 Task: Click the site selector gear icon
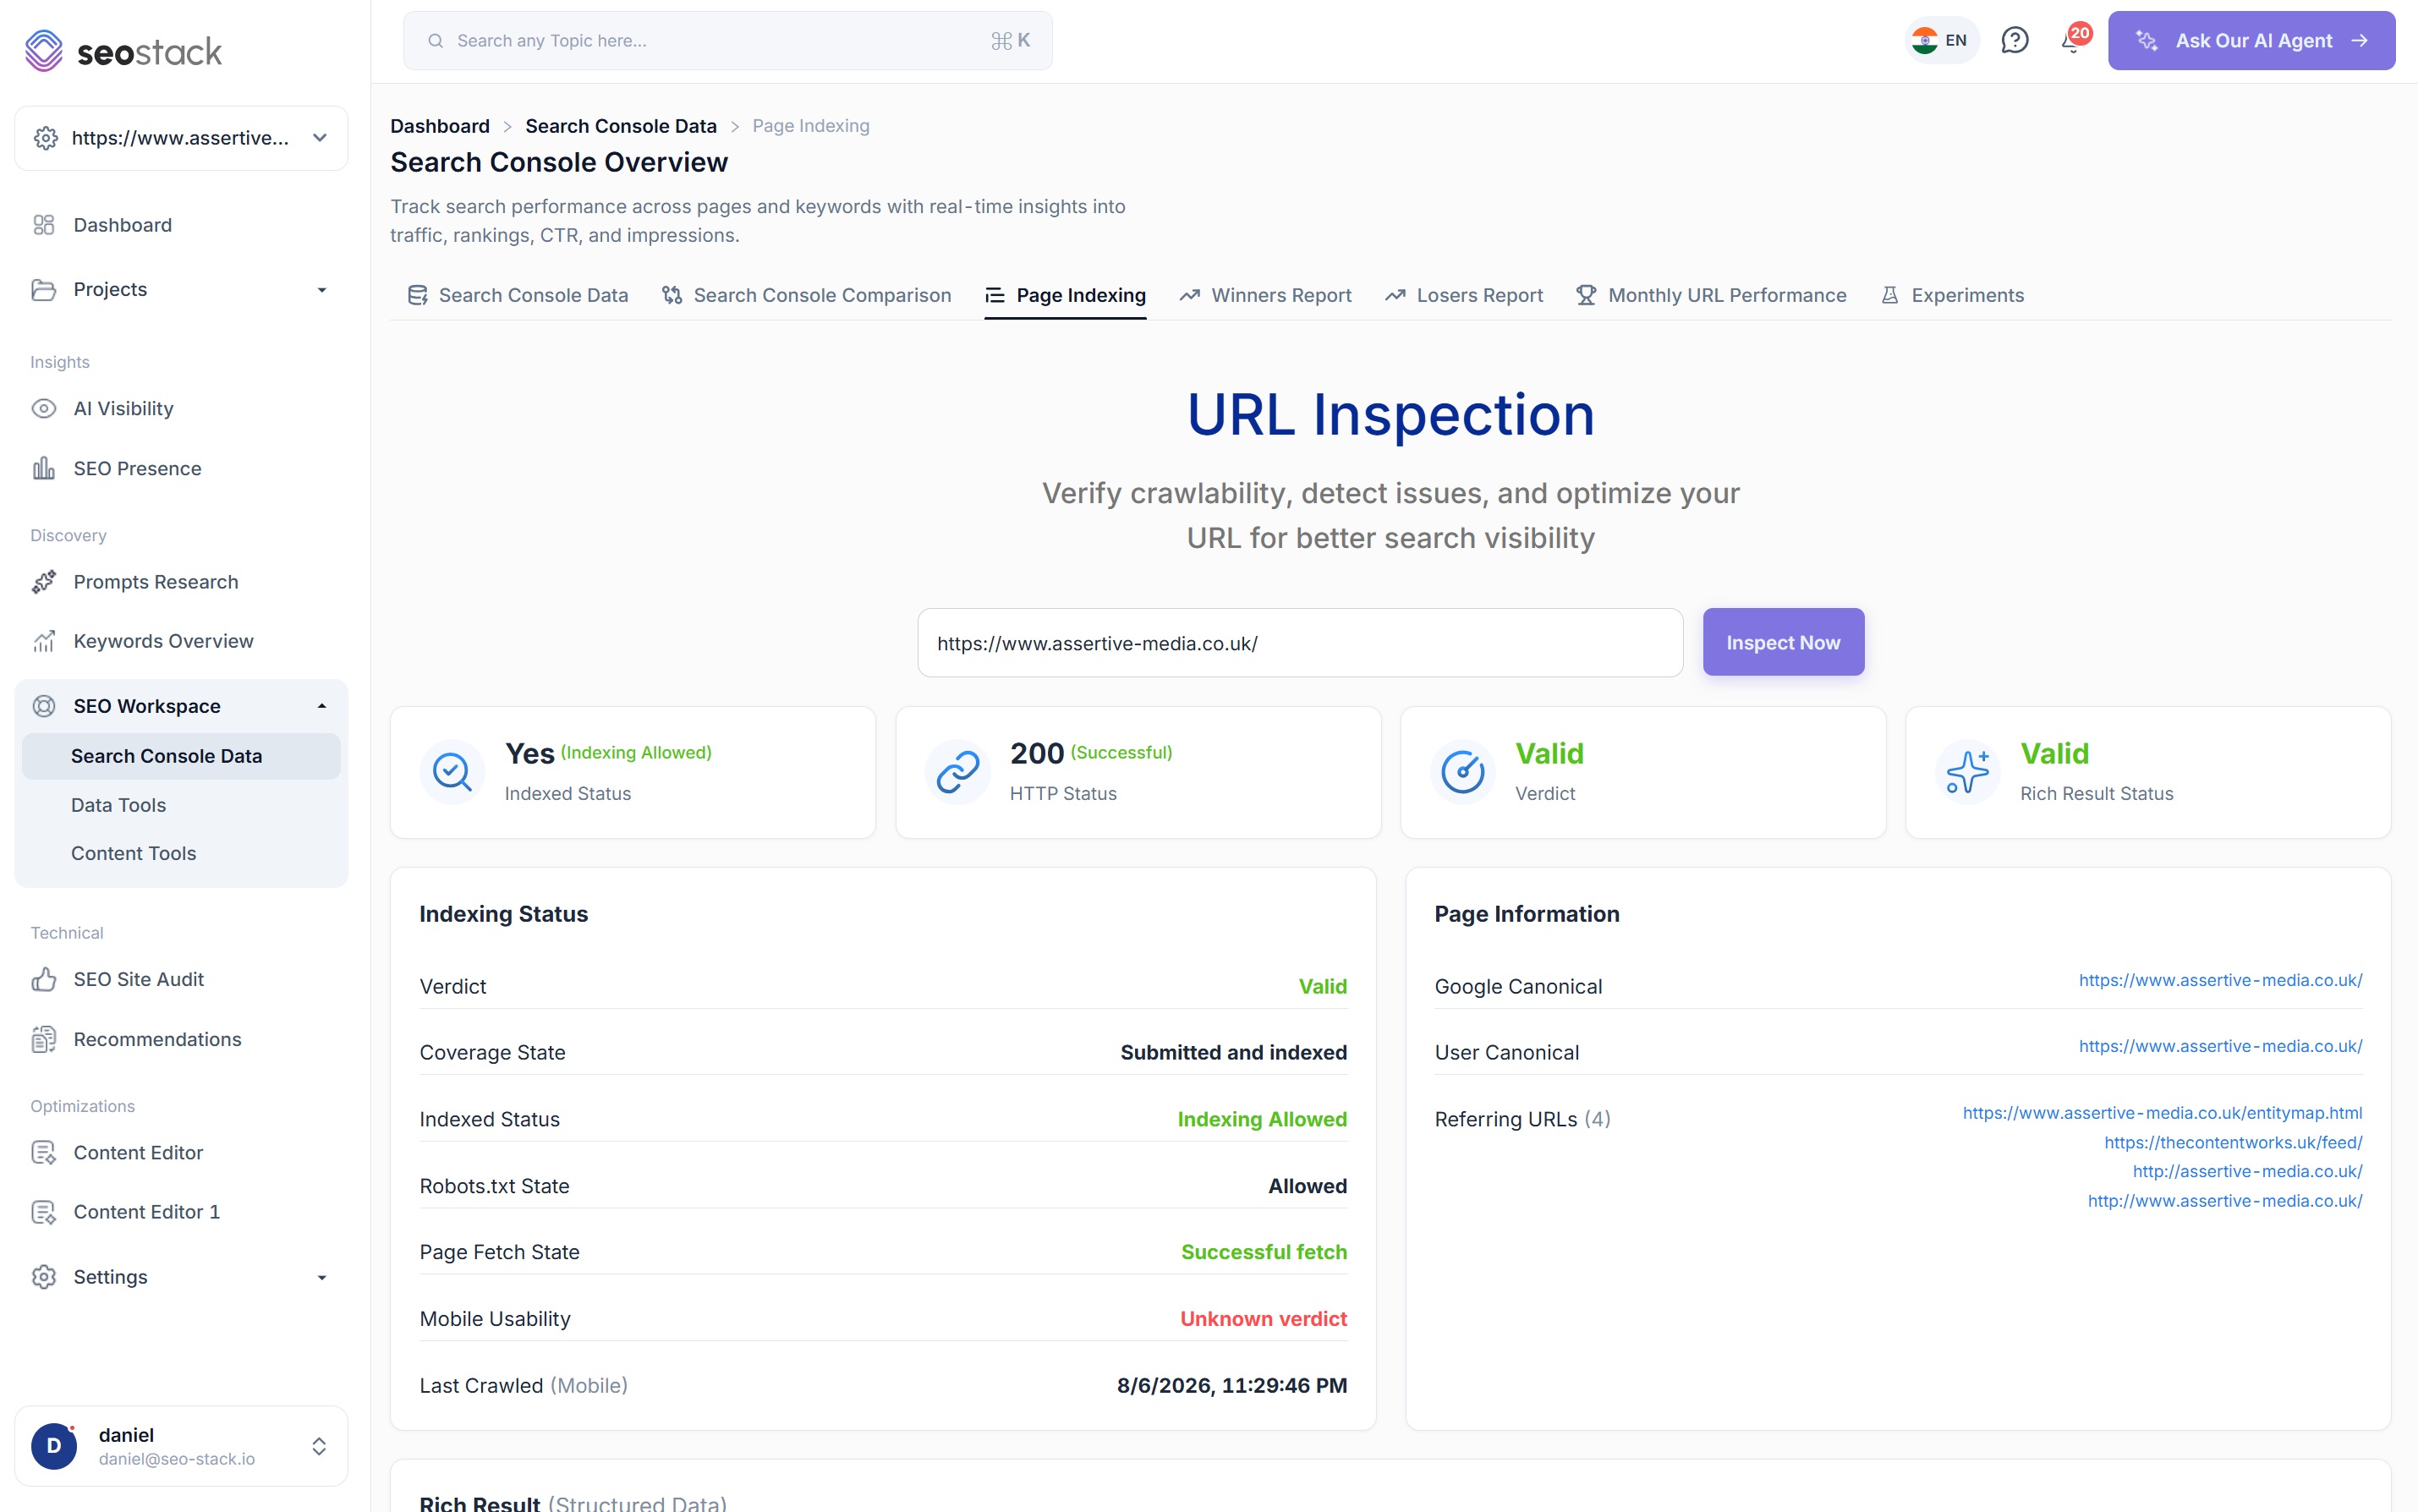[46, 138]
